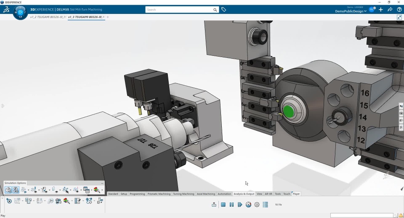
Task: Switch to v1_2 TSUGAMI B0326-III tab
Action: (x=48, y=17)
